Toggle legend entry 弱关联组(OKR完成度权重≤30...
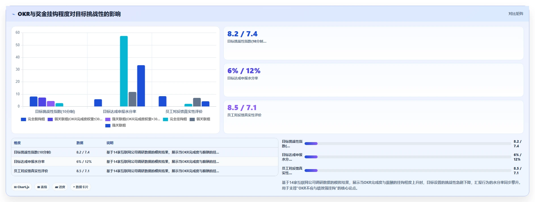The width and height of the screenshot is (535, 202). coord(75,119)
